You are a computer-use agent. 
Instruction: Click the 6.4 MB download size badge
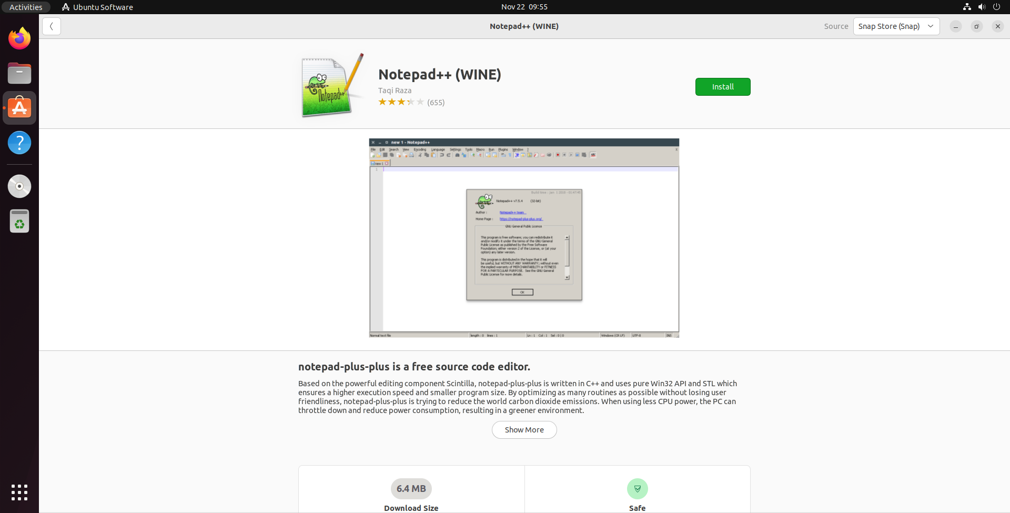click(x=411, y=489)
